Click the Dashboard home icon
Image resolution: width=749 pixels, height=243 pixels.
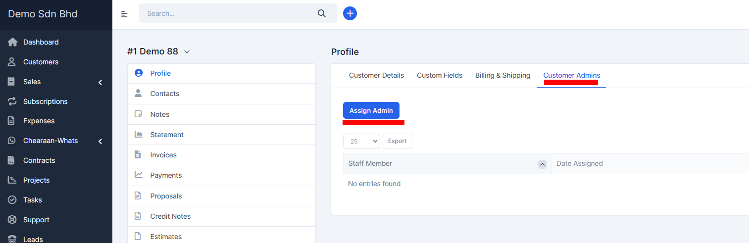coord(12,42)
